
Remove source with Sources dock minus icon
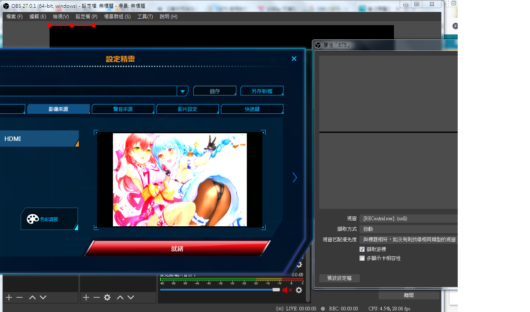click(x=97, y=297)
